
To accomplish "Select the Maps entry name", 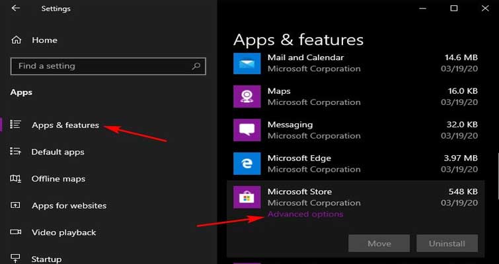I will pyautogui.click(x=279, y=91).
